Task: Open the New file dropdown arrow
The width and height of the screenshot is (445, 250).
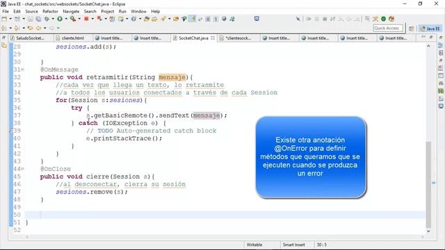Action: coord(10,19)
